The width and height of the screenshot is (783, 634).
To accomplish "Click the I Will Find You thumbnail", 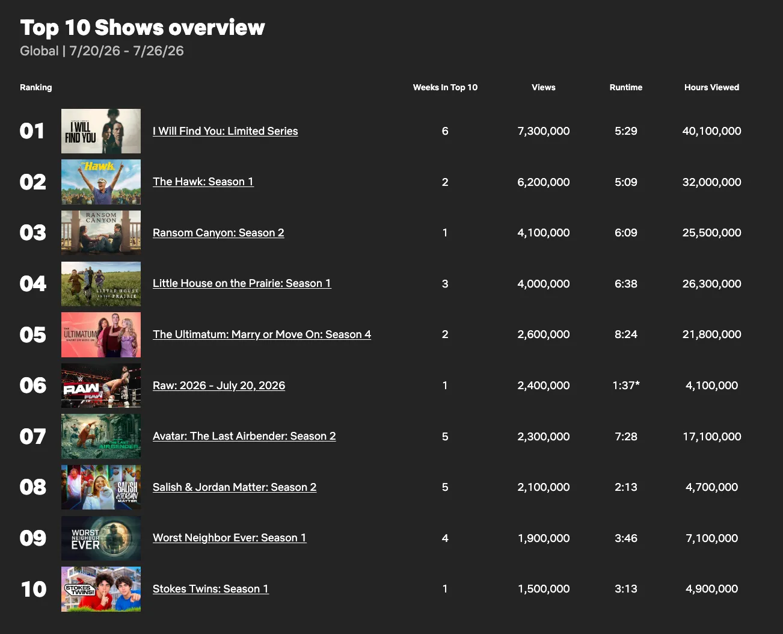I will coord(101,131).
